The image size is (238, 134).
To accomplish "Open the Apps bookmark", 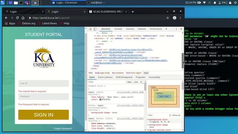I will click(10, 23).
